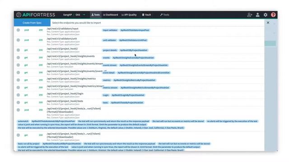Screen dimensions: 289x162
Task: Click the /api/rest/v3/validators/input path text
Action: click(x=62, y=28)
